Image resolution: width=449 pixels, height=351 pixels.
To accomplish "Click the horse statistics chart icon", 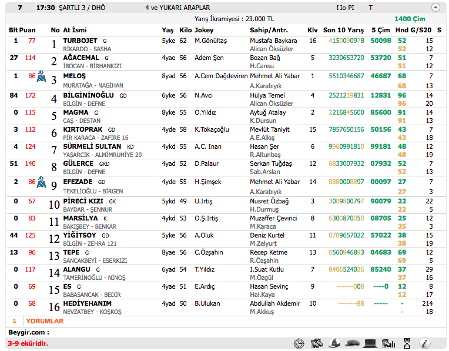I will pyautogui.click(x=387, y=343).
